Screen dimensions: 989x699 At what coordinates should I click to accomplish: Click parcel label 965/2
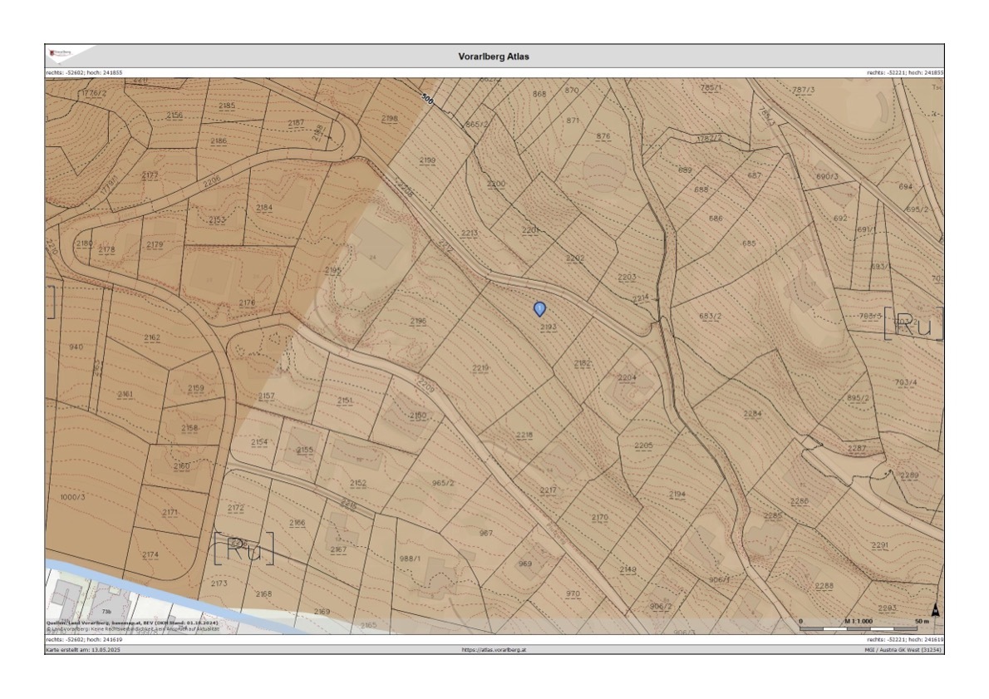click(443, 483)
